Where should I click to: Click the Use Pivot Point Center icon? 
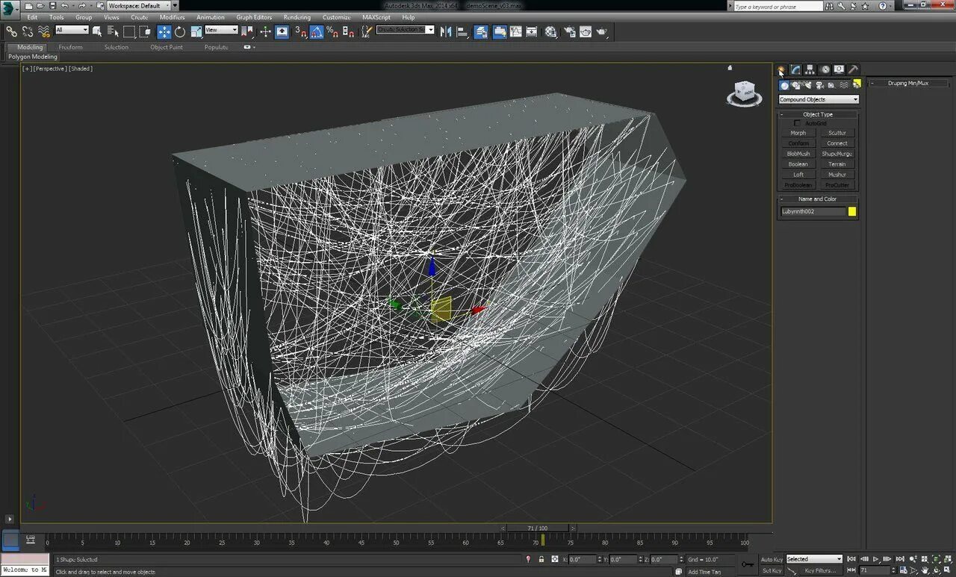pos(247,31)
